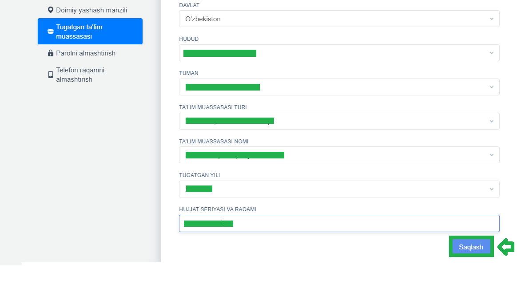Click the chevron arrow in the Tuman field
This screenshot has width=517, height=284.
(x=491, y=87)
